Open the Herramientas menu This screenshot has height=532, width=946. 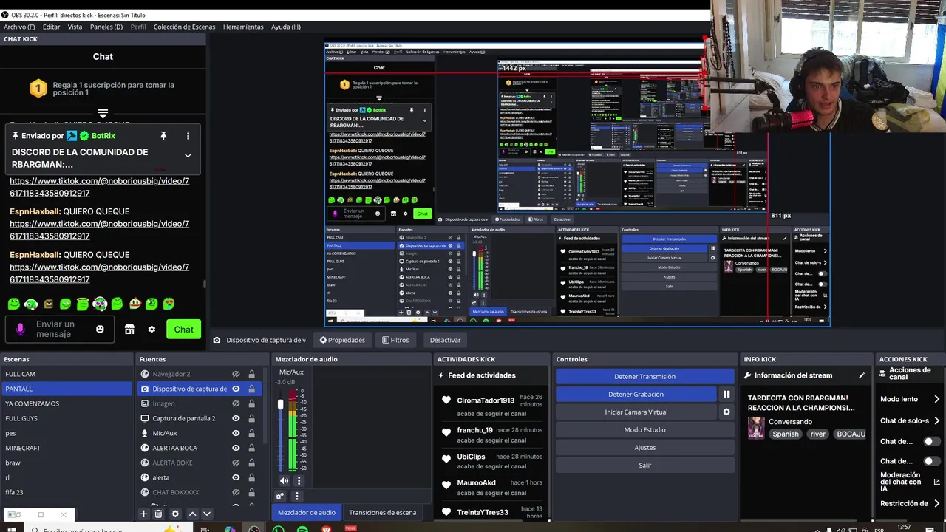click(243, 27)
